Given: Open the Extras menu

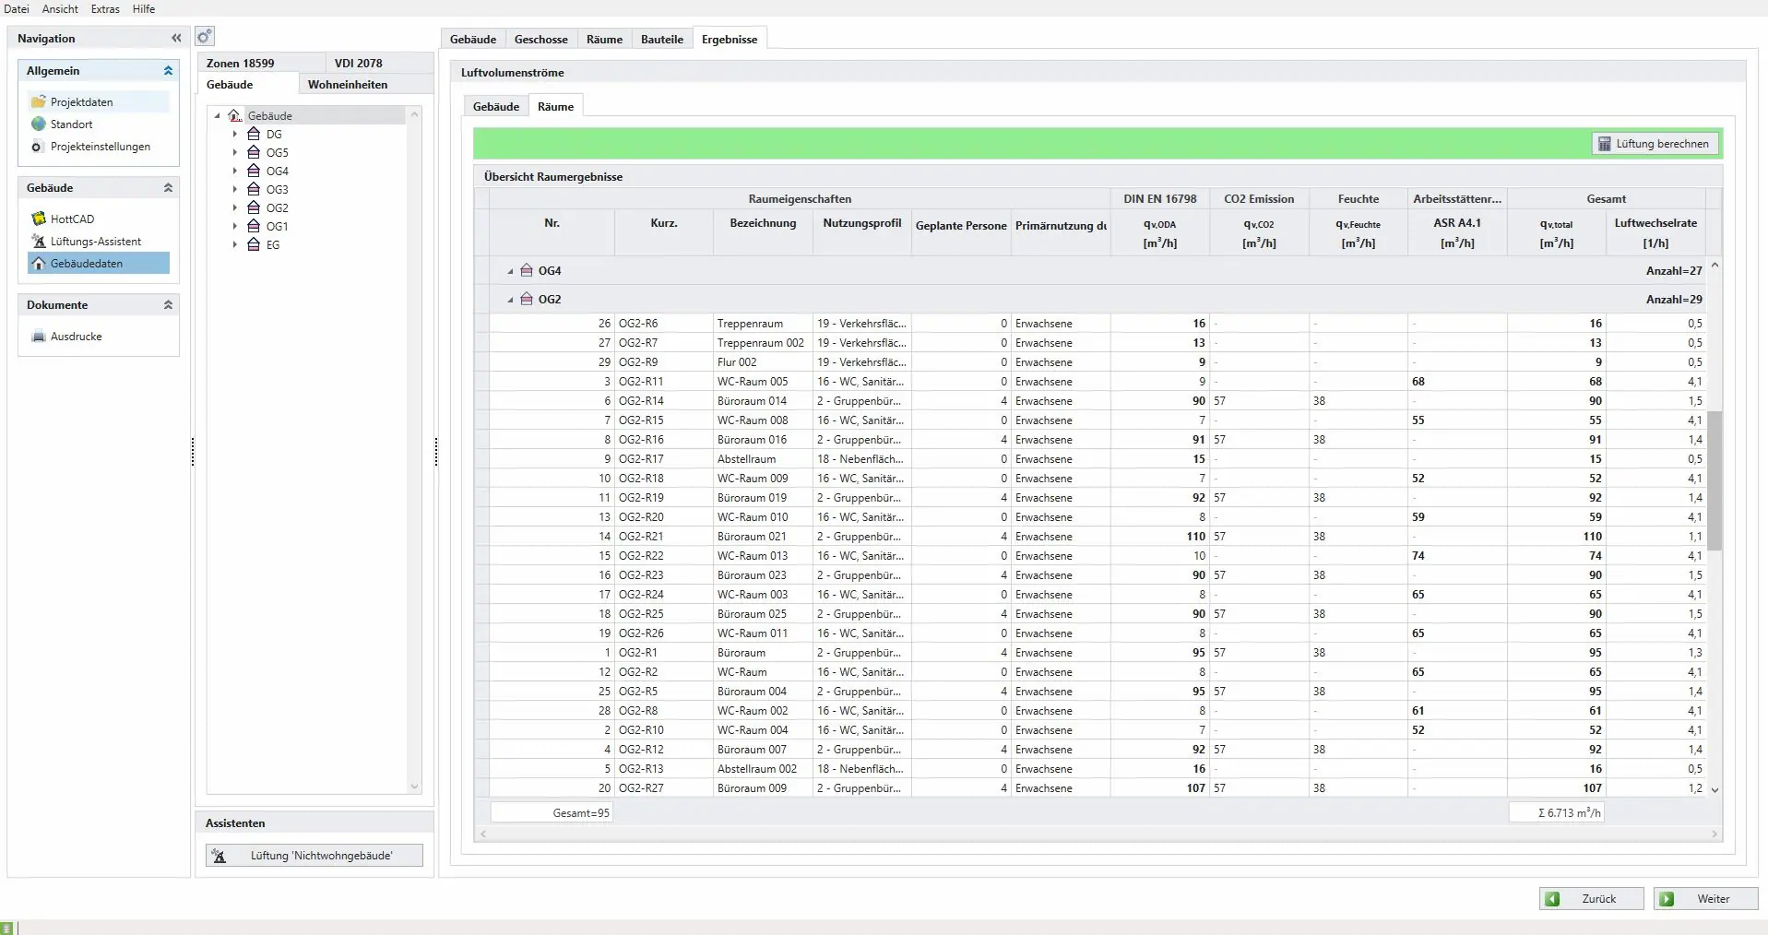Looking at the screenshot, I should click(x=105, y=9).
